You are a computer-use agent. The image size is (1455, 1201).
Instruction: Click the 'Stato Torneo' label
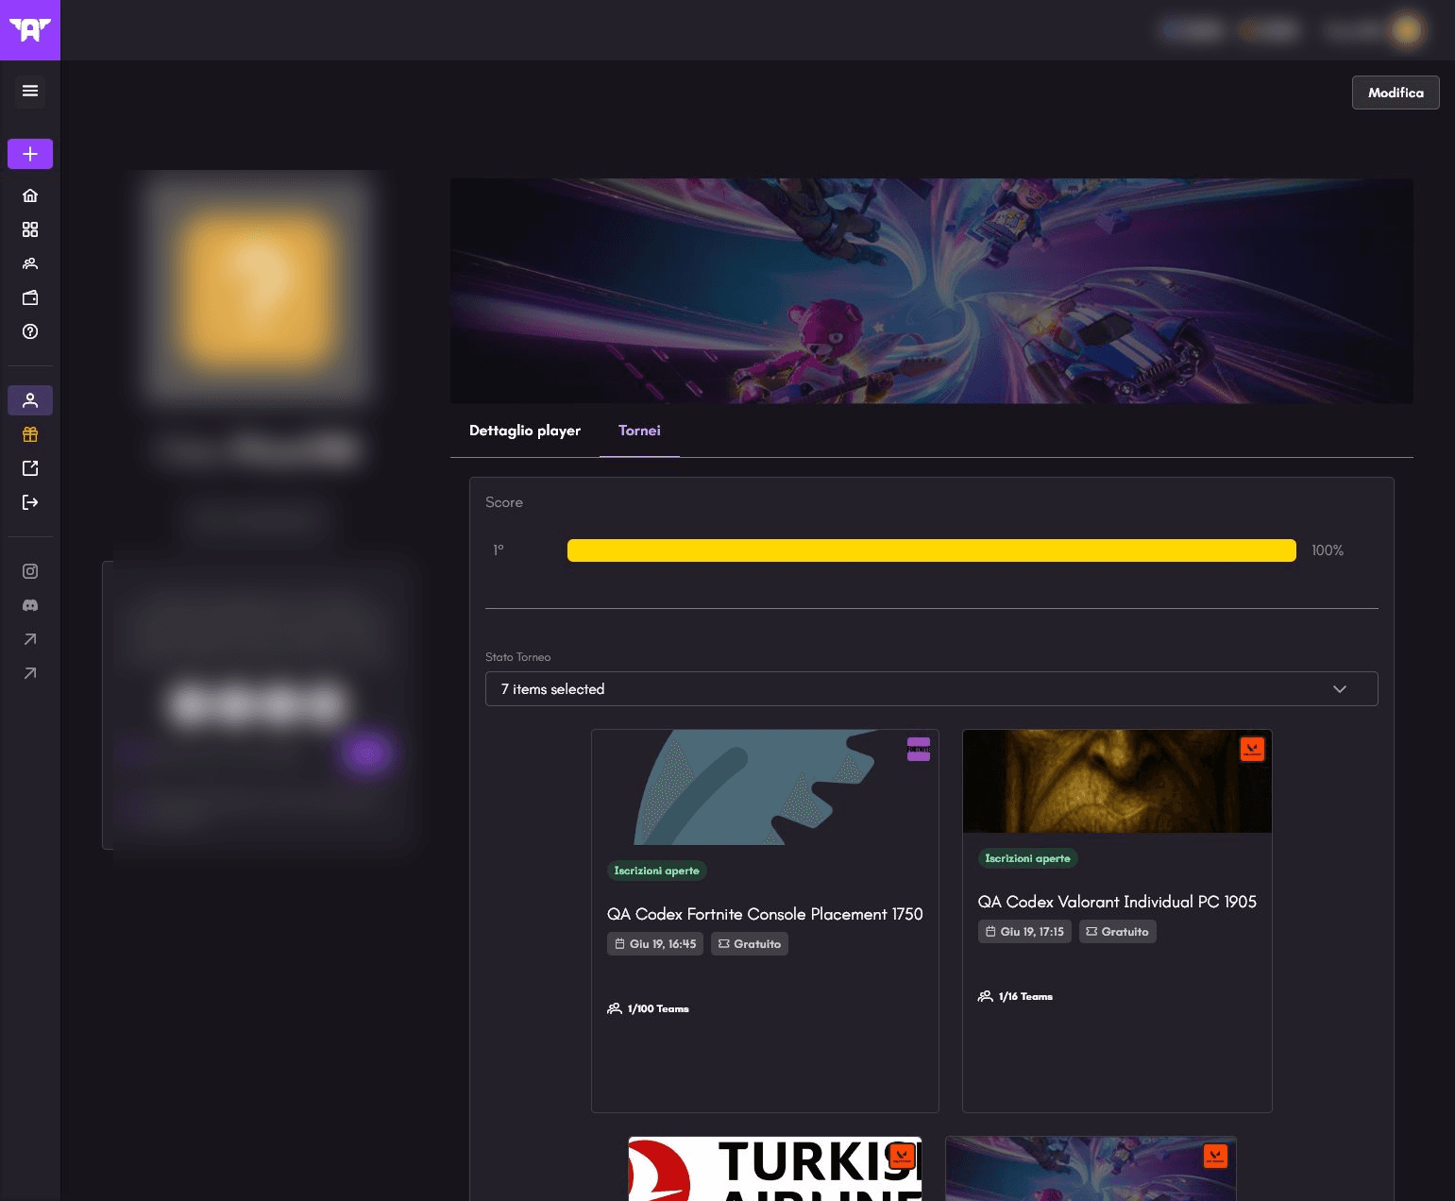pos(518,657)
